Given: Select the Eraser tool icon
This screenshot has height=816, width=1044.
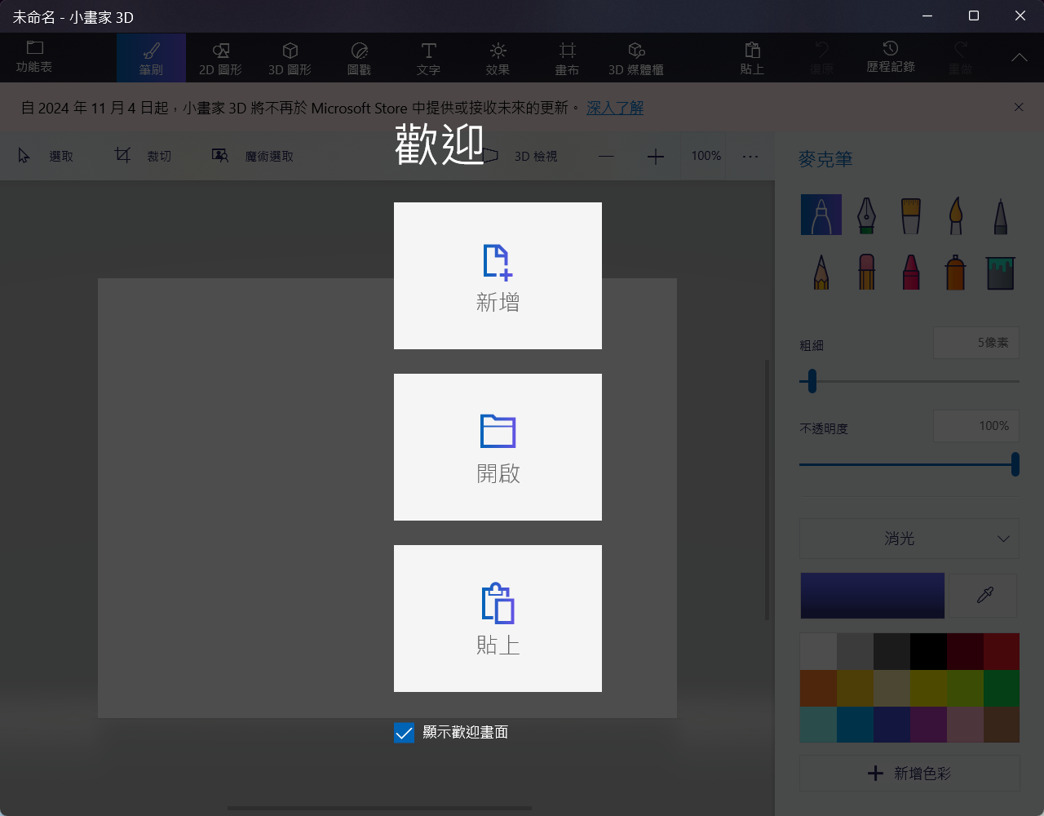Looking at the screenshot, I should click(866, 271).
